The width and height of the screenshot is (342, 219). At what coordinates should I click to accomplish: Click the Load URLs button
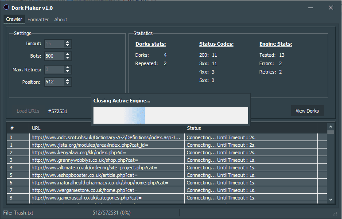[28, 111]
